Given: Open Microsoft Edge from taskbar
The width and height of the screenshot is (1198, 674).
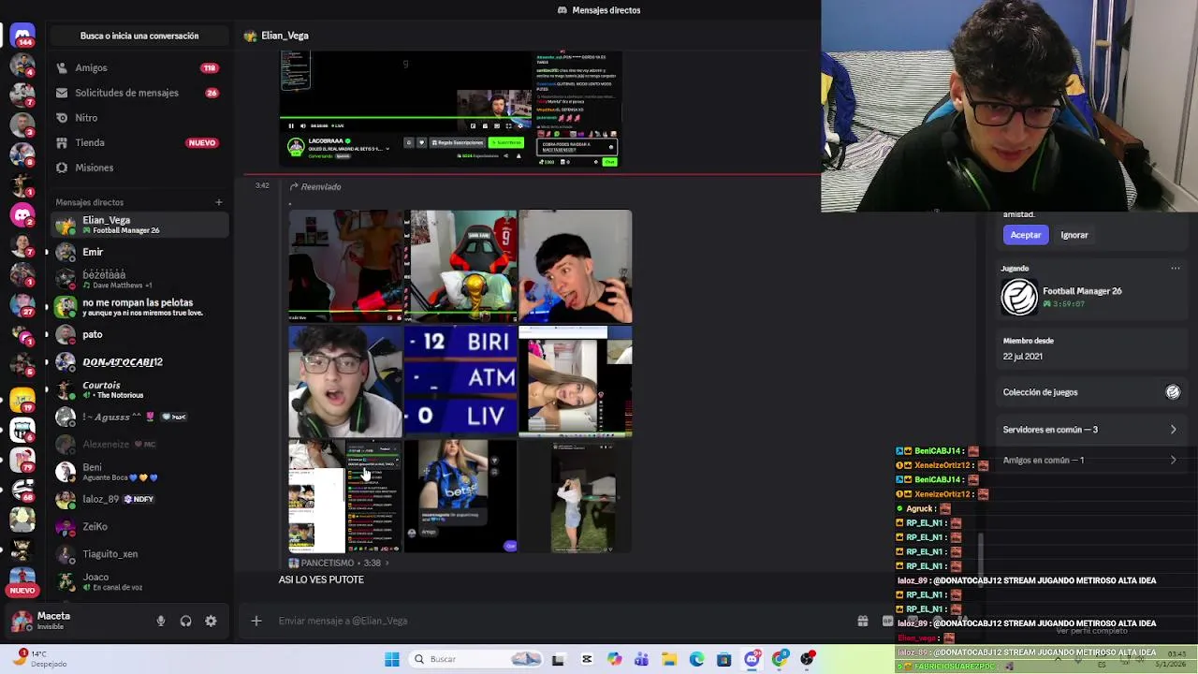Looking at the screenshot, I should click(x=696, y=659).
